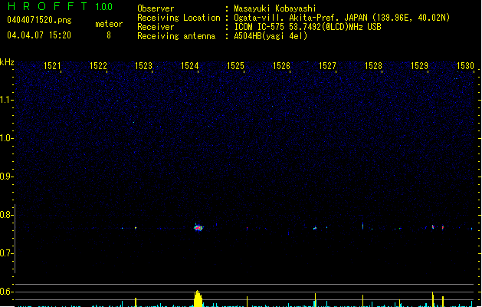
Task: Click the 1.1 kHz frequency label
Action: click(x=6, y=100)
